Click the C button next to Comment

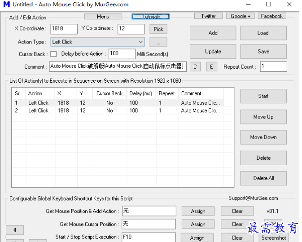pyautogui.click(x=195, y=66)
